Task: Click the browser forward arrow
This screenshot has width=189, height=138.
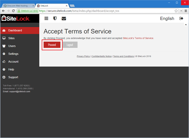Action: coord(8,11)
